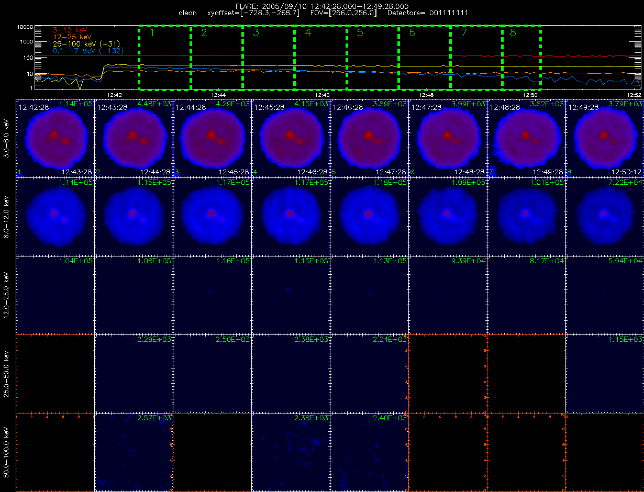Viewport: 644px width, 492px height.
Task: Click the '6.0-12.0 keV' row label
Action: click(x=6, y=217)
